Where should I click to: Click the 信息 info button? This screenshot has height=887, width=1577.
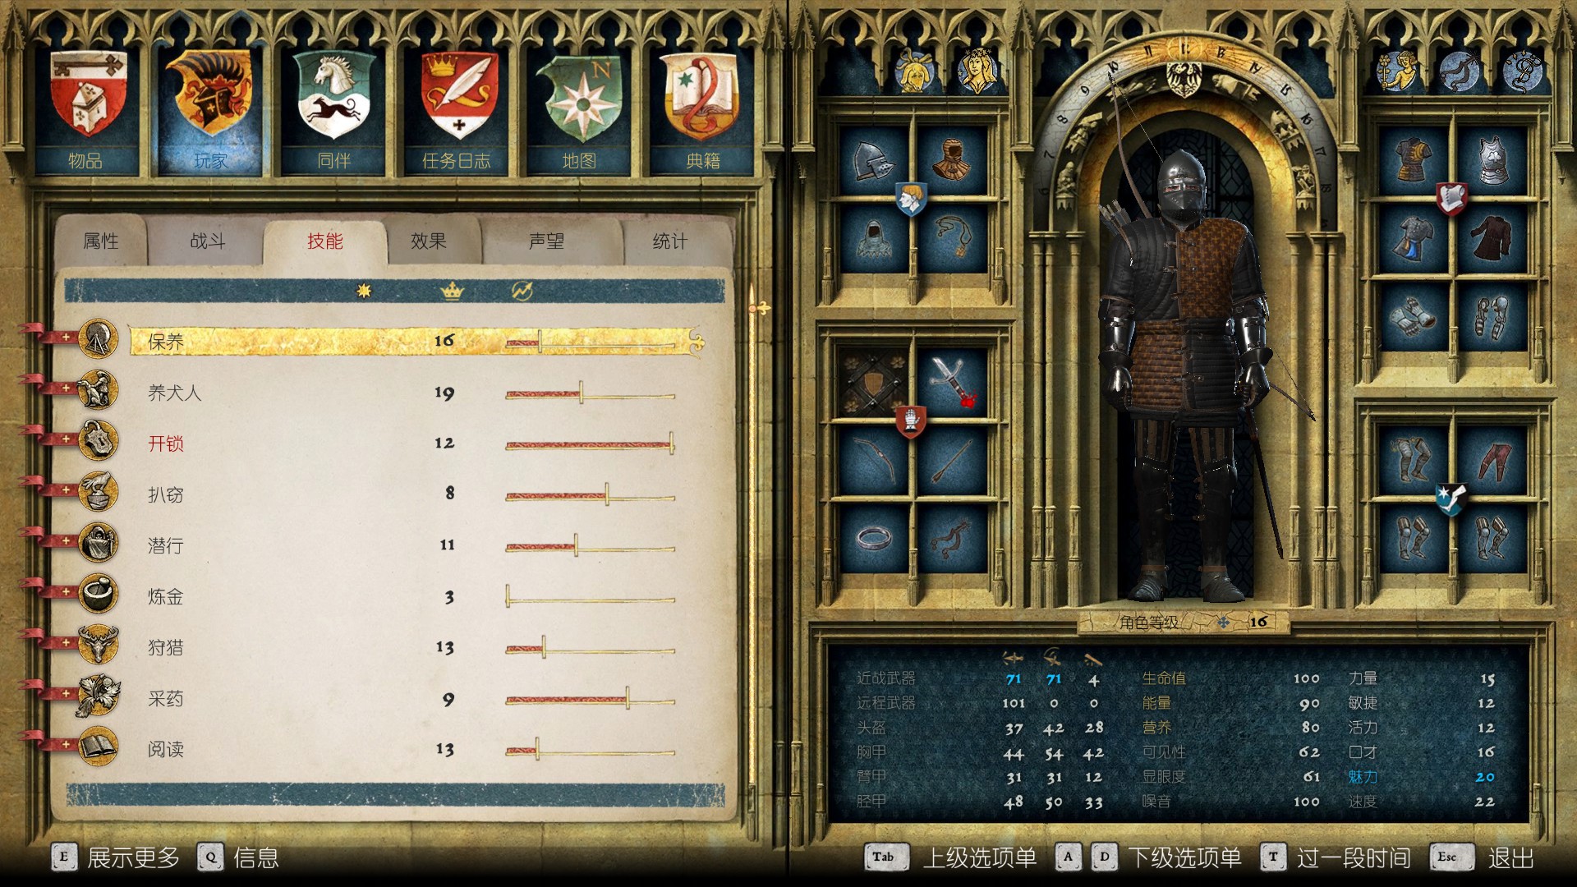coord(239,858)
